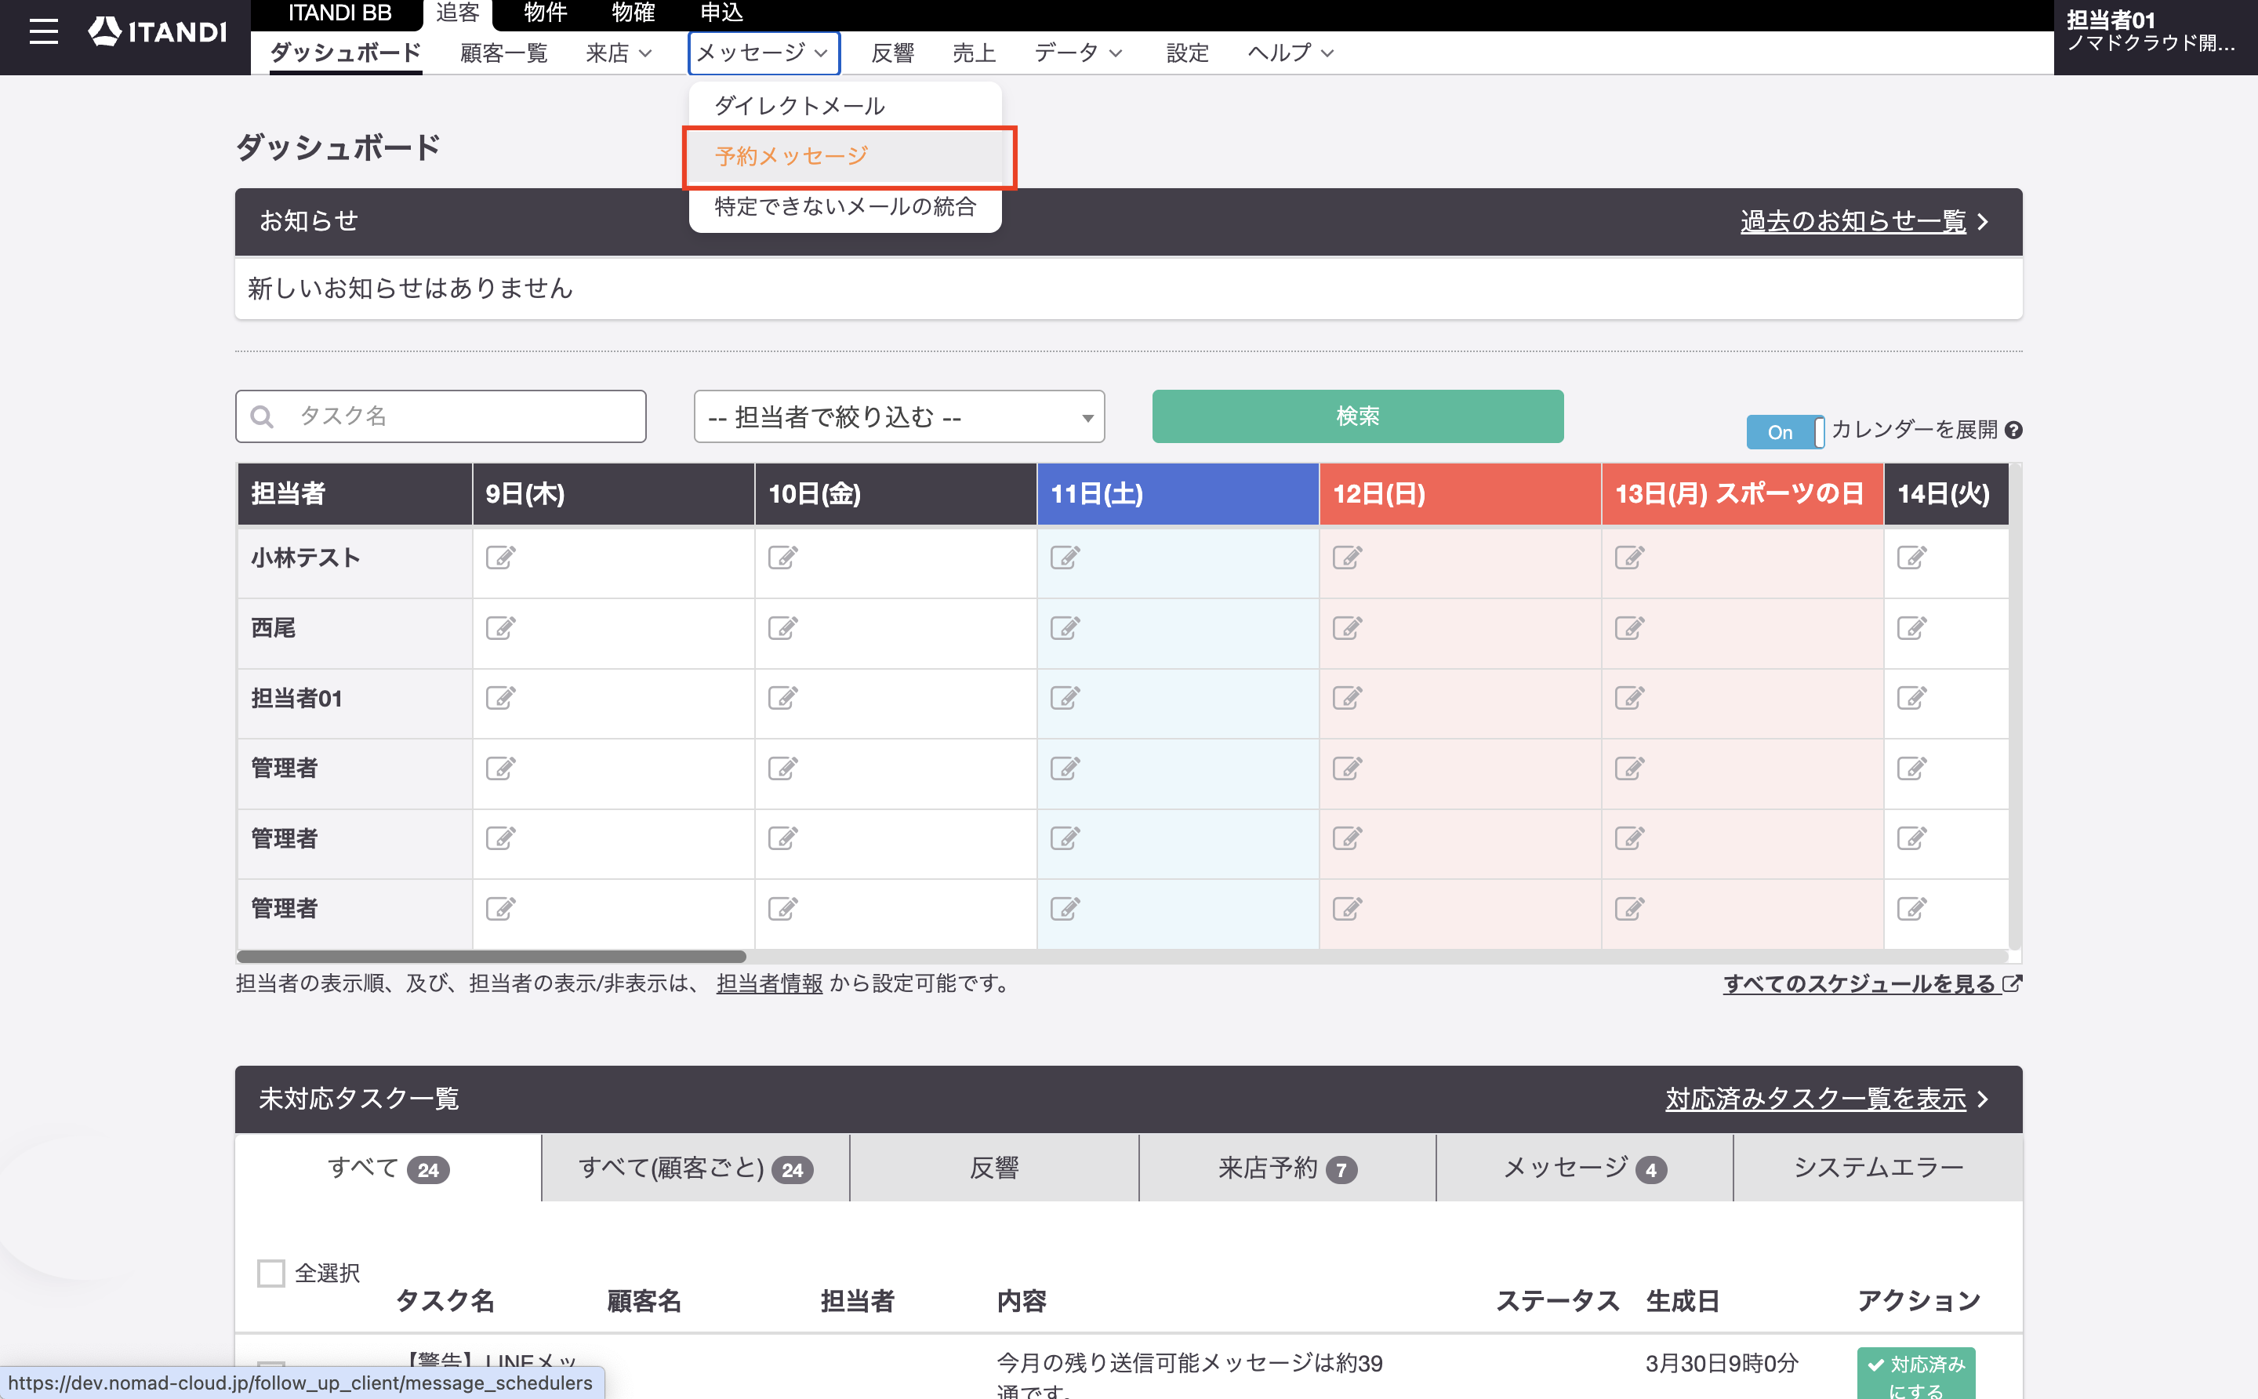This screenshot has width=2258, height=1399.
Task: Click search magnifier icon in task field
Action: pyautogui.click(x=263, y=416)
